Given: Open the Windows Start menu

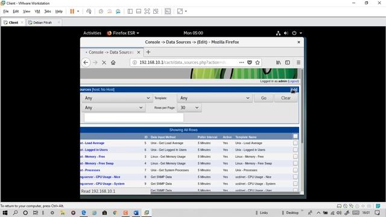Looking at the screenshot, I should pyautogui.click(x=5, y=213).
